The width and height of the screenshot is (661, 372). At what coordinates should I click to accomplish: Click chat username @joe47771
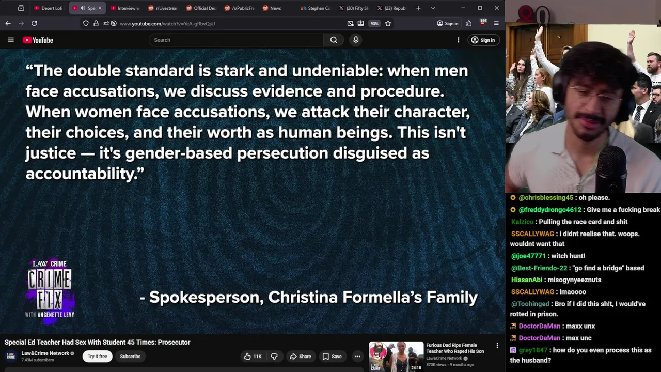(528, 256)
